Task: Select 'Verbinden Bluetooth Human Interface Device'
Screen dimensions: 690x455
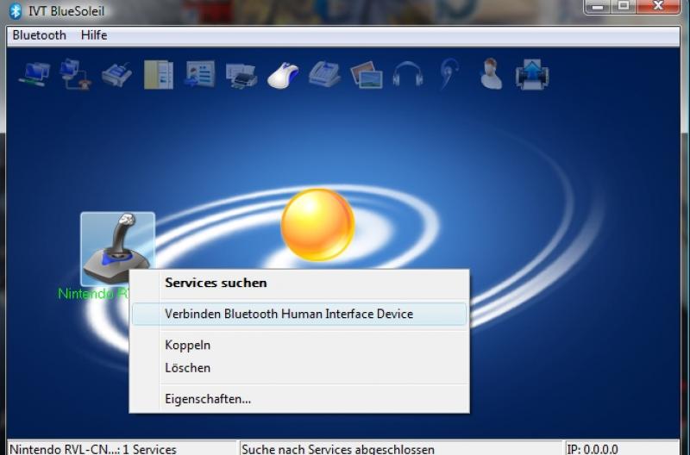Action: (x=289, y=315)
